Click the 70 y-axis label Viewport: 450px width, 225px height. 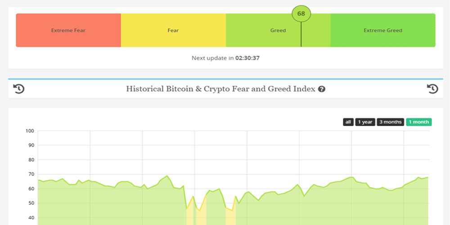coord(31,174)
